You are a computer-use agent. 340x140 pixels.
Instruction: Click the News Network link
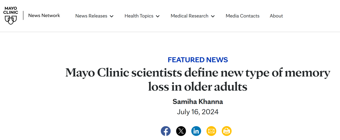(x=44, y=15)
